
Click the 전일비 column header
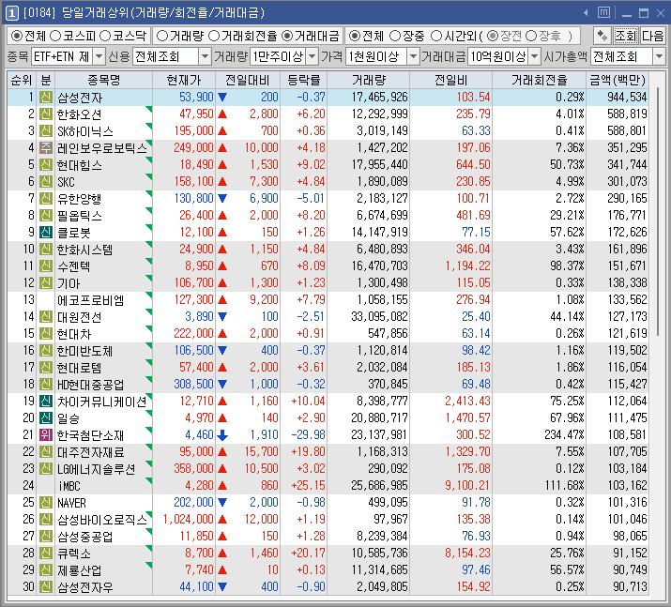pyautogui.click(x=450, y=80)
